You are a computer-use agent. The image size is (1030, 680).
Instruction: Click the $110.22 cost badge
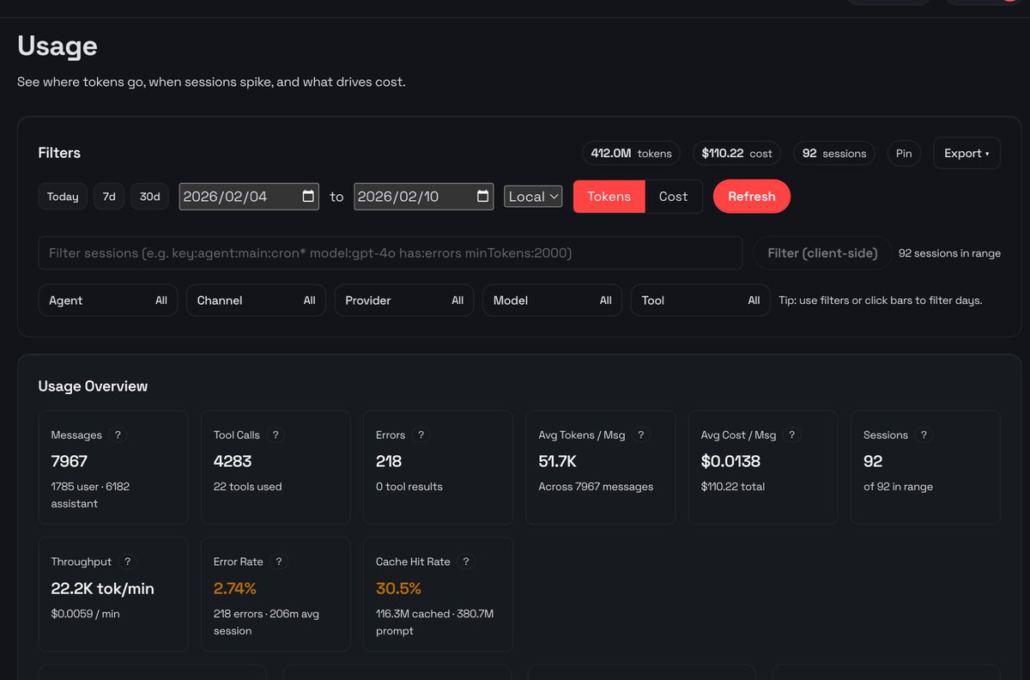pyautogui.click(x=737, y=154)
